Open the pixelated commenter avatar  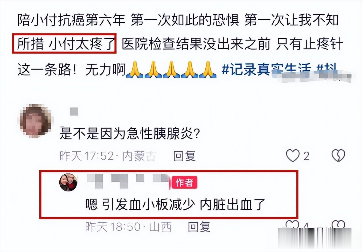tap(35, 121)
